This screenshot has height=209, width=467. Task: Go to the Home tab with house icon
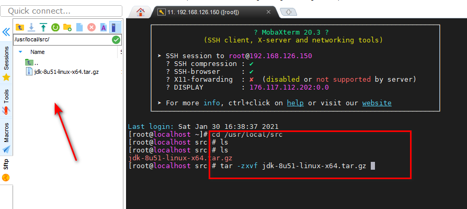pos(141,12)
